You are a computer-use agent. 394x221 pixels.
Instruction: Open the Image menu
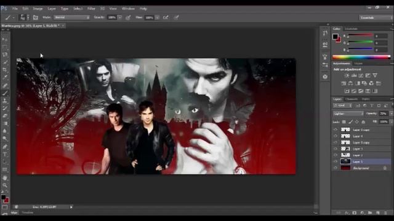(x=38, y=9)
